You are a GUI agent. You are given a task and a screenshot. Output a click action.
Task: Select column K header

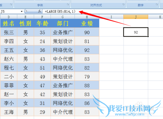pos(156,17)
